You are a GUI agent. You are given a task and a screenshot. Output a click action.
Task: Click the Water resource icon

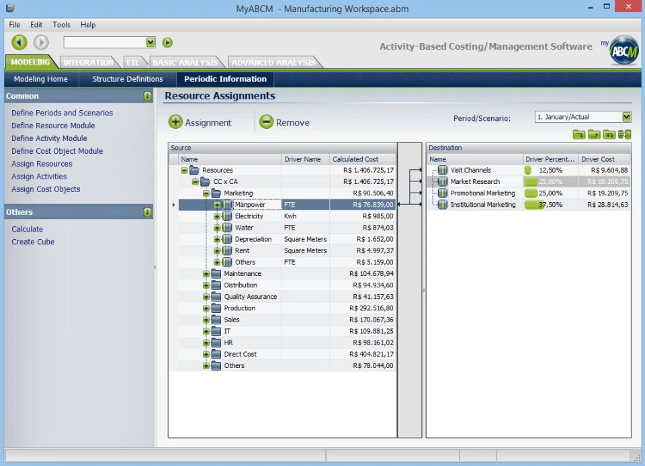coord(227,228)
